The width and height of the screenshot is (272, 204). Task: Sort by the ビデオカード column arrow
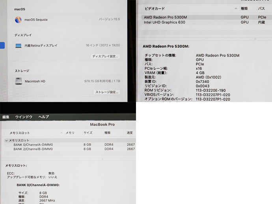236,9
